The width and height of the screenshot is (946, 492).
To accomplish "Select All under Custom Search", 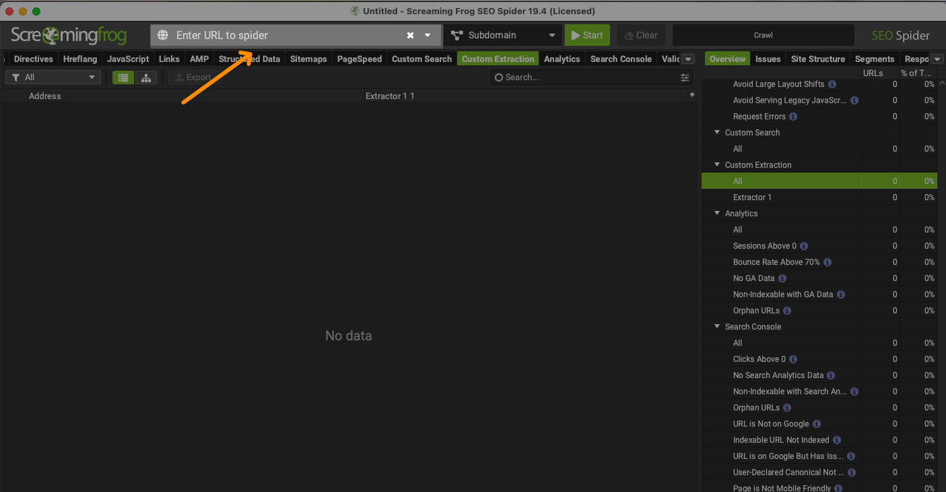I will [x=819, y=149].
